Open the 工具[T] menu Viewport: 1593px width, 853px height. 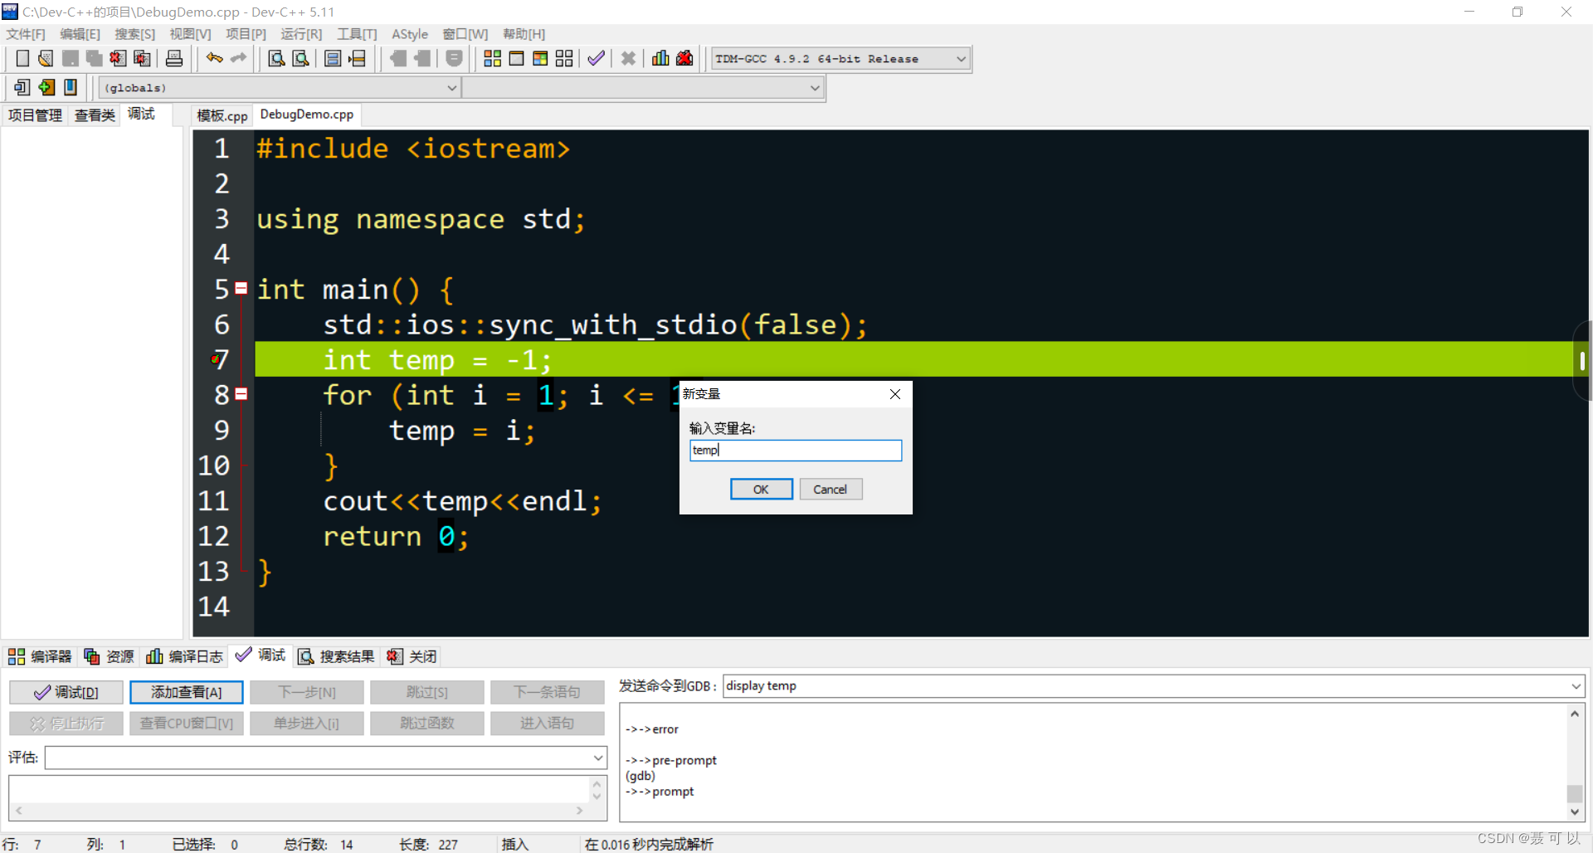point(357,34)
